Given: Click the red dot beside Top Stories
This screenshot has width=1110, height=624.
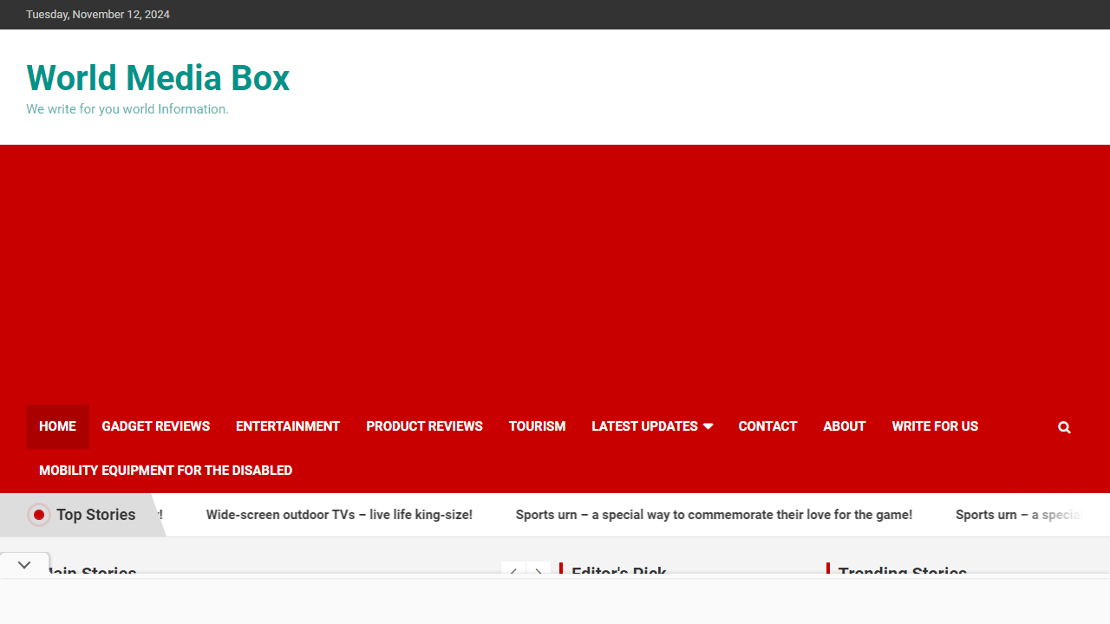Looking at the screenshot, I should coord(39,514).
